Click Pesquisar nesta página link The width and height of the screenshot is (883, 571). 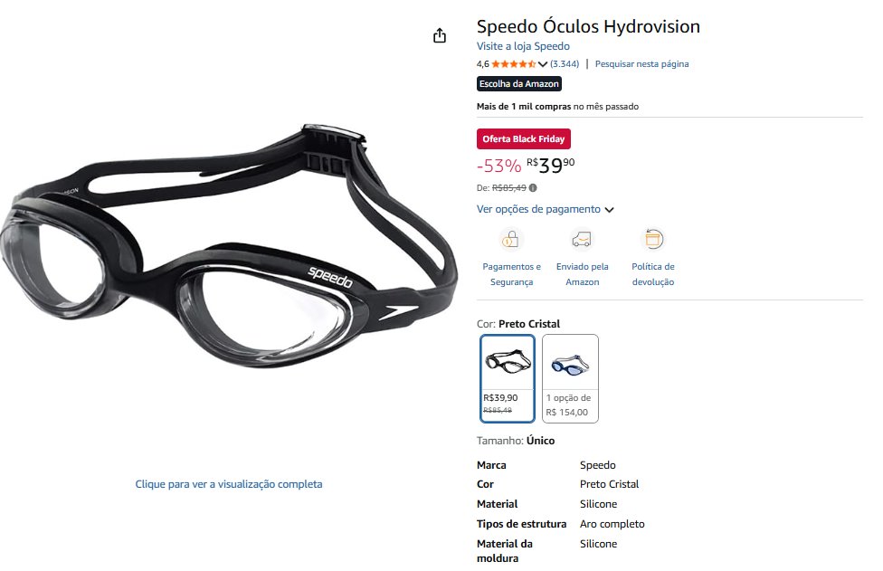(641, 64)
